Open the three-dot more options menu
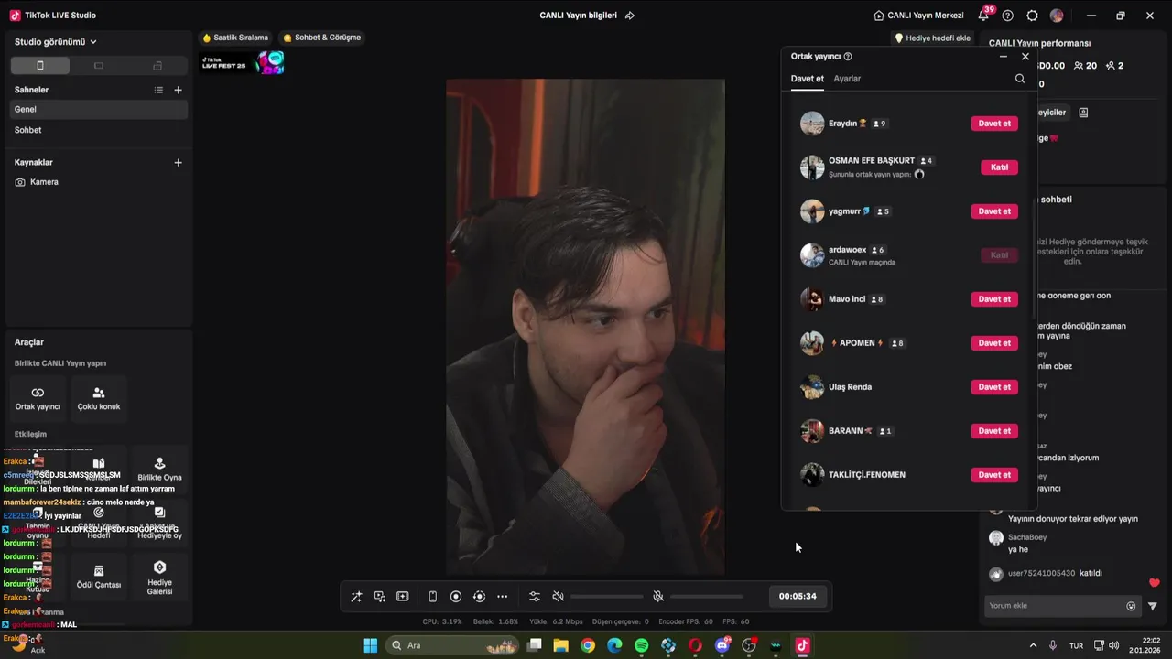 pyautogui.click(x=502, y=597)
